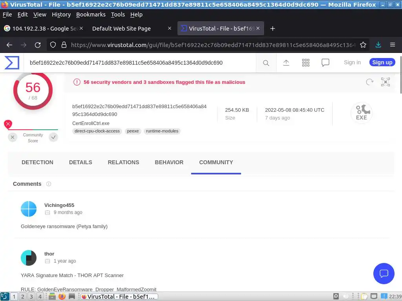This screenshot has height=301, width=402.
Task: Click the peexe tag
Action: pos(133,131)
